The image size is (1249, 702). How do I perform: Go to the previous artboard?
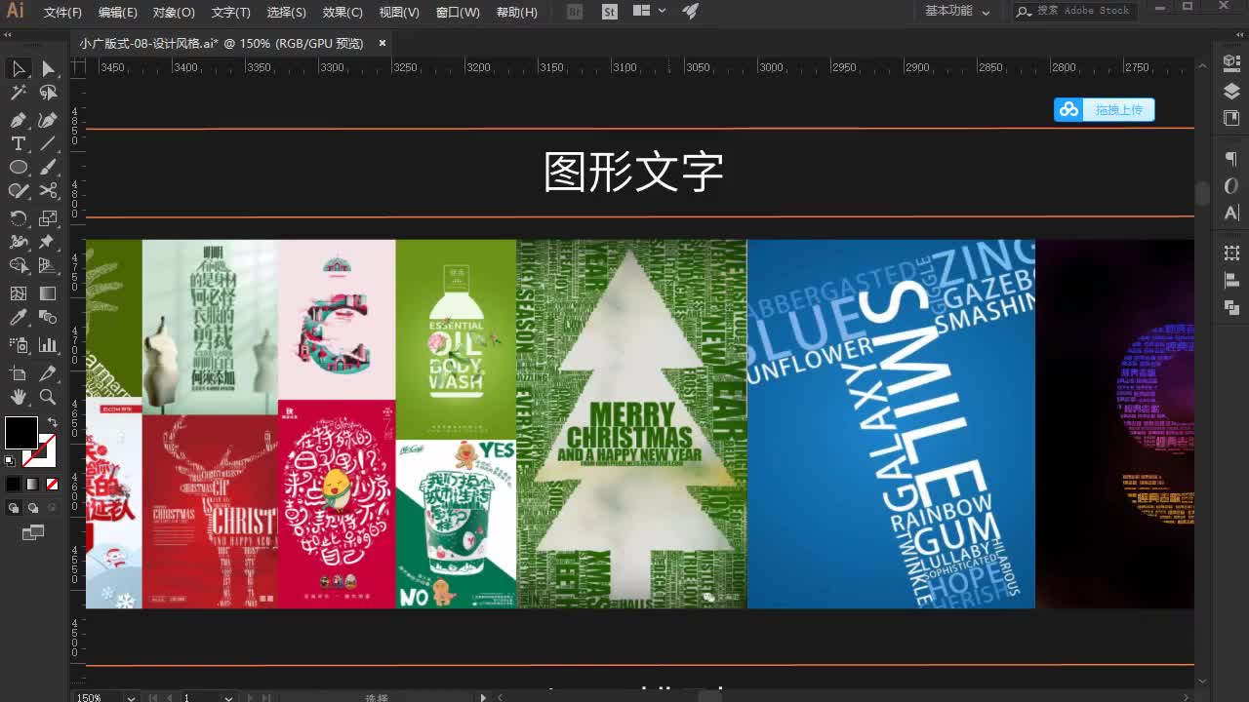[169, 697]
